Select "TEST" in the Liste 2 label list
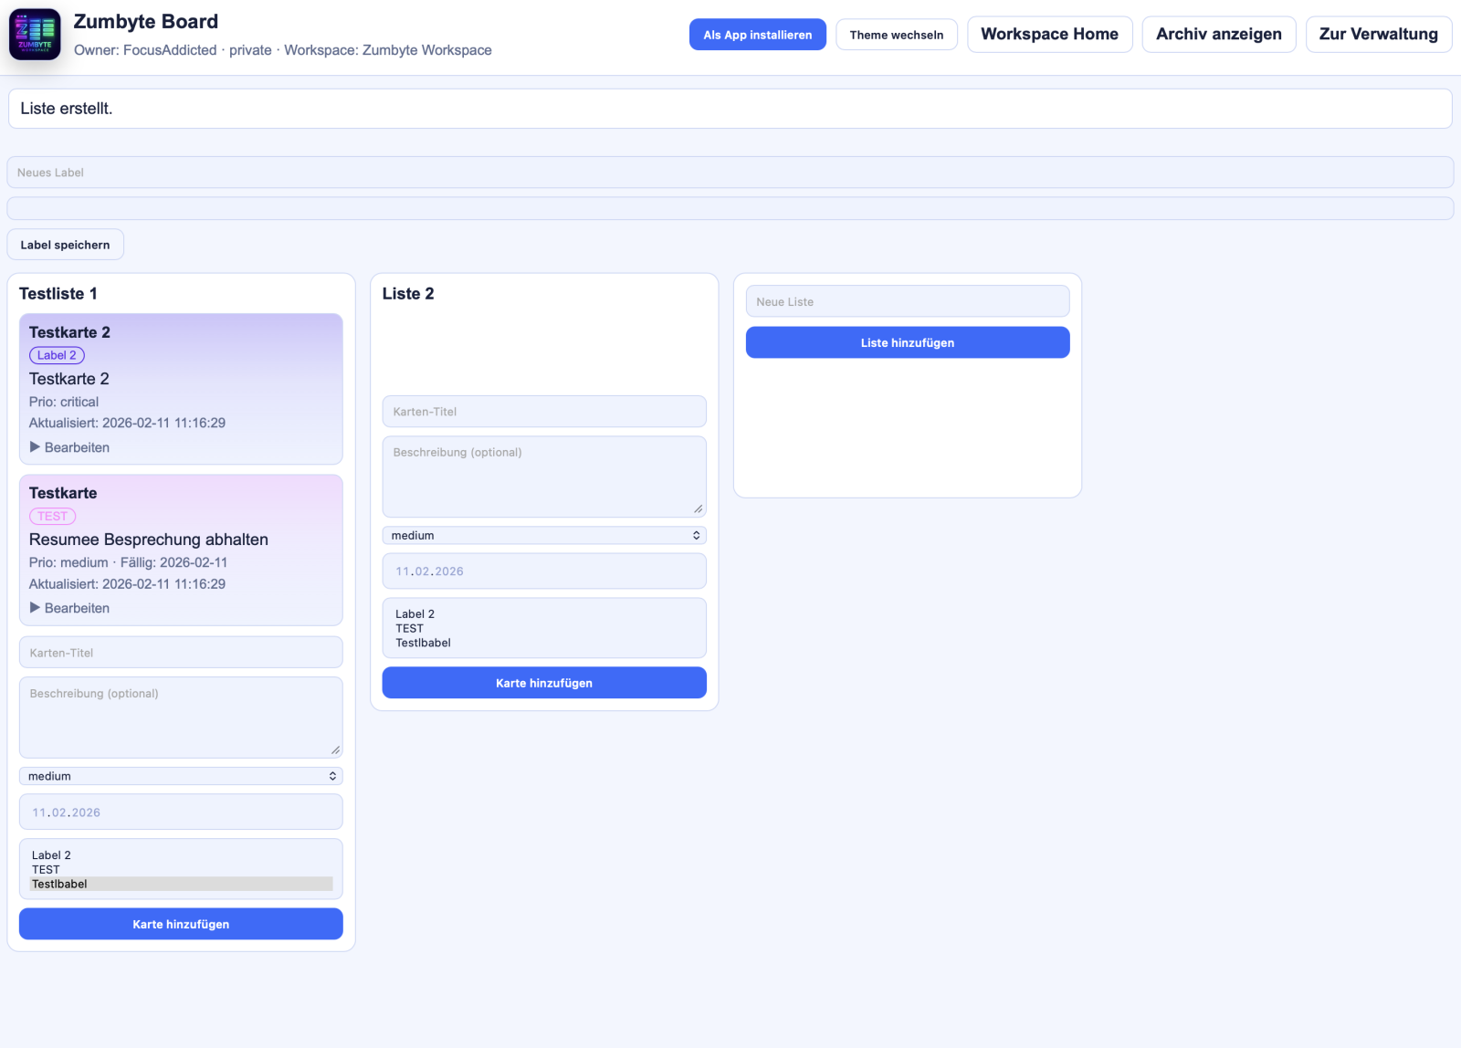The width and height of the screenshot is (1461, 1048). (408, 628)
